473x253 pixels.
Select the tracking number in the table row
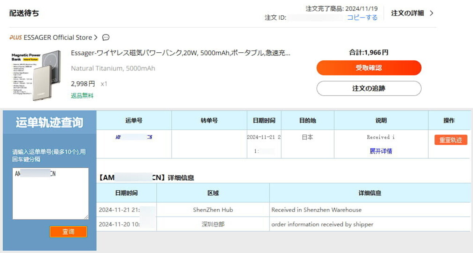click(x=134, y=137)
